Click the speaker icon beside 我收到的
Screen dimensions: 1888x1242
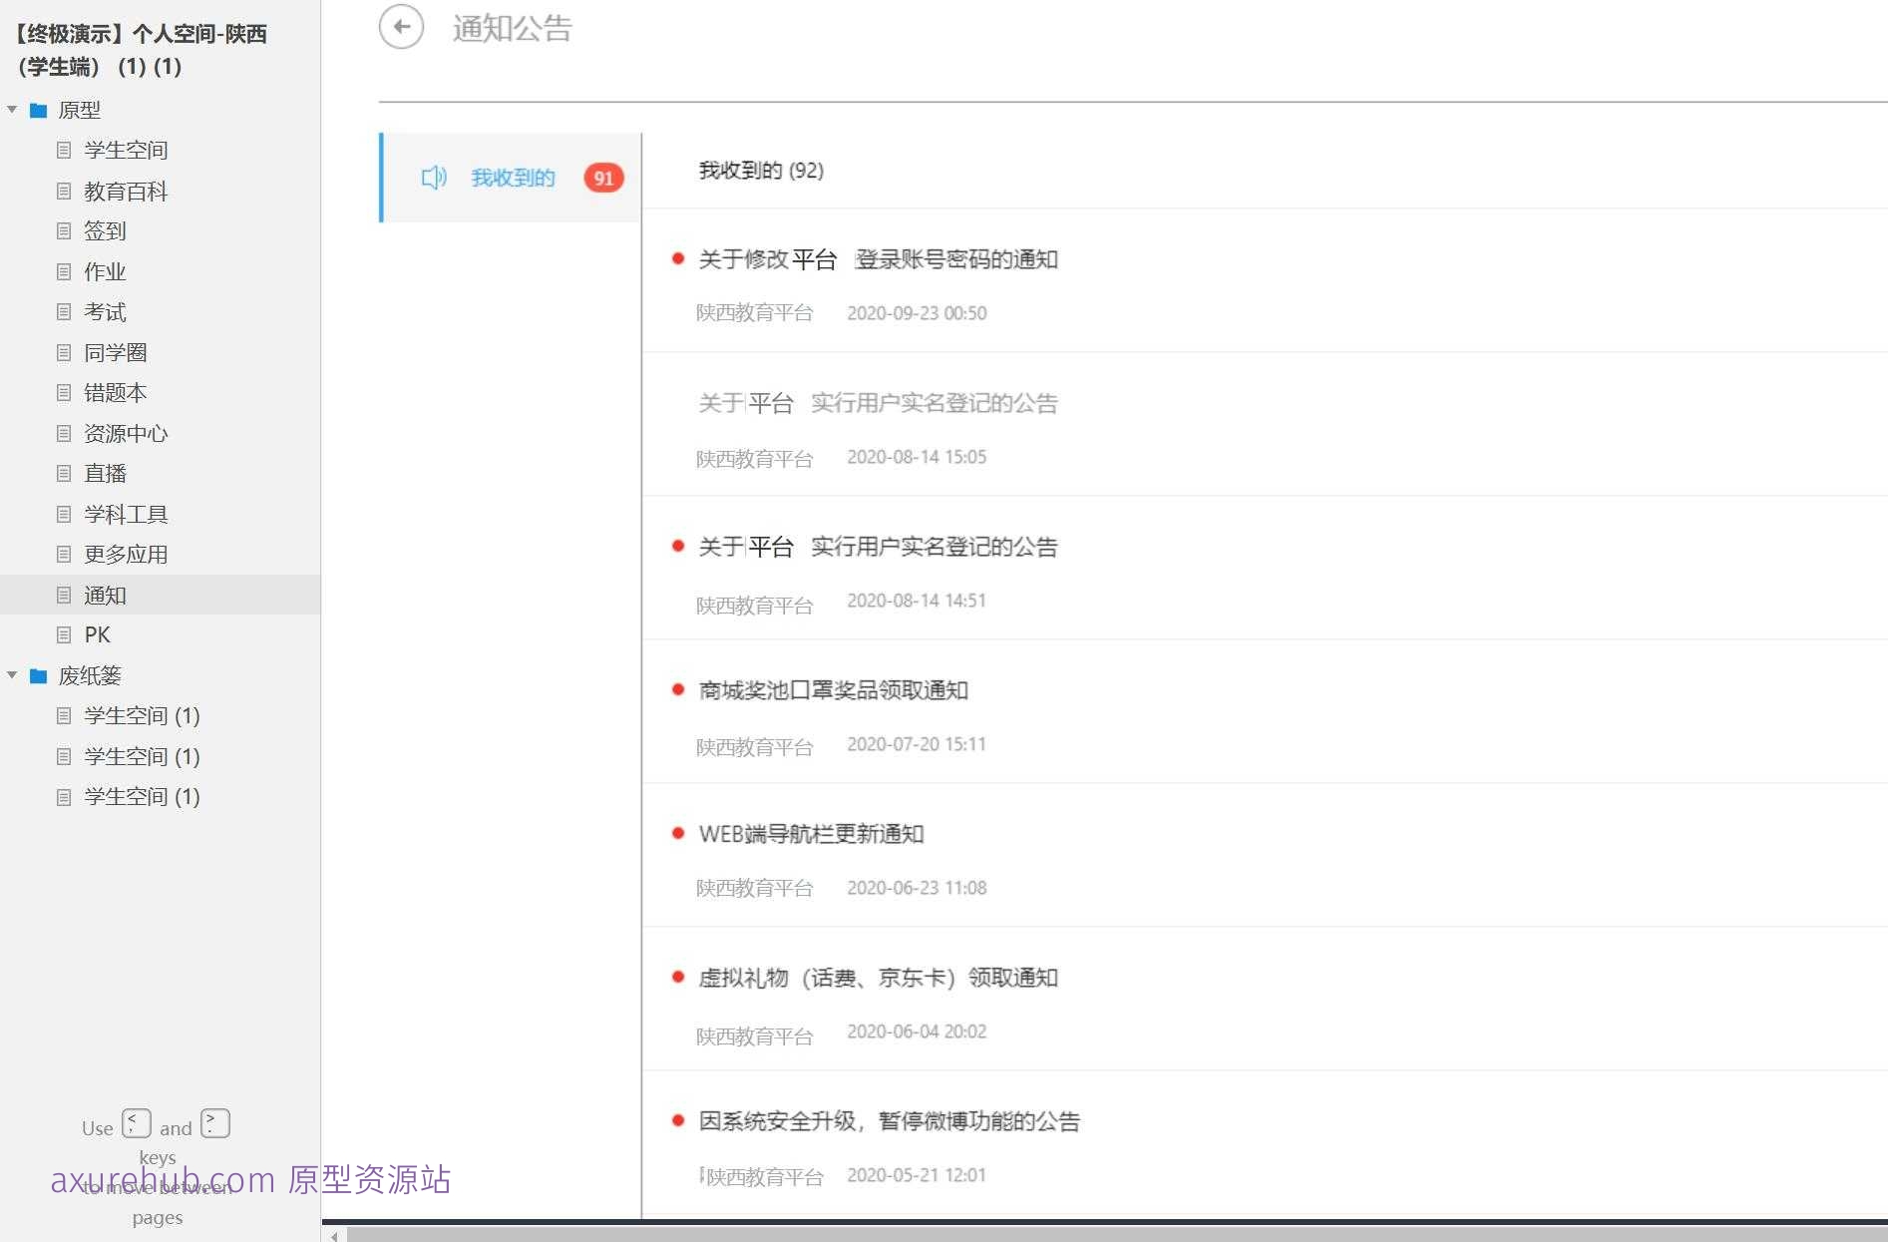click(433, 178)
